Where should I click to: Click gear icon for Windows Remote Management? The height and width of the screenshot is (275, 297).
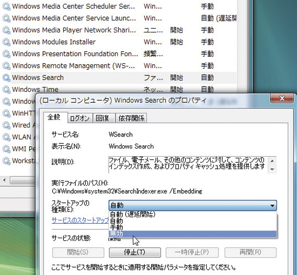pos(6,66)
